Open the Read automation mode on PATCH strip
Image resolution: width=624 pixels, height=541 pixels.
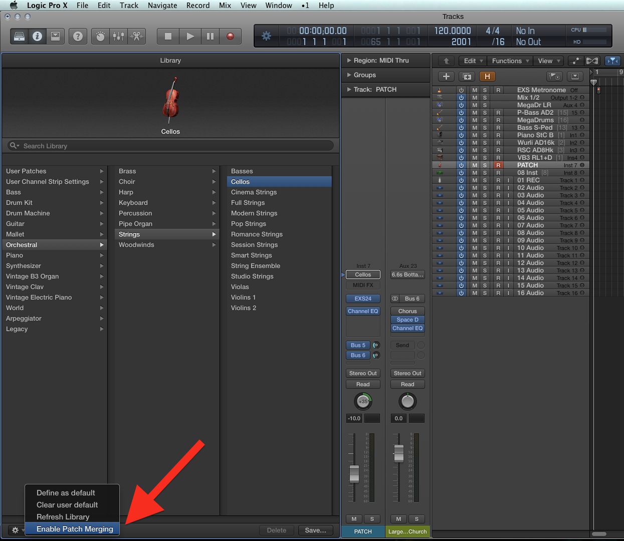(x=363, y=384)
